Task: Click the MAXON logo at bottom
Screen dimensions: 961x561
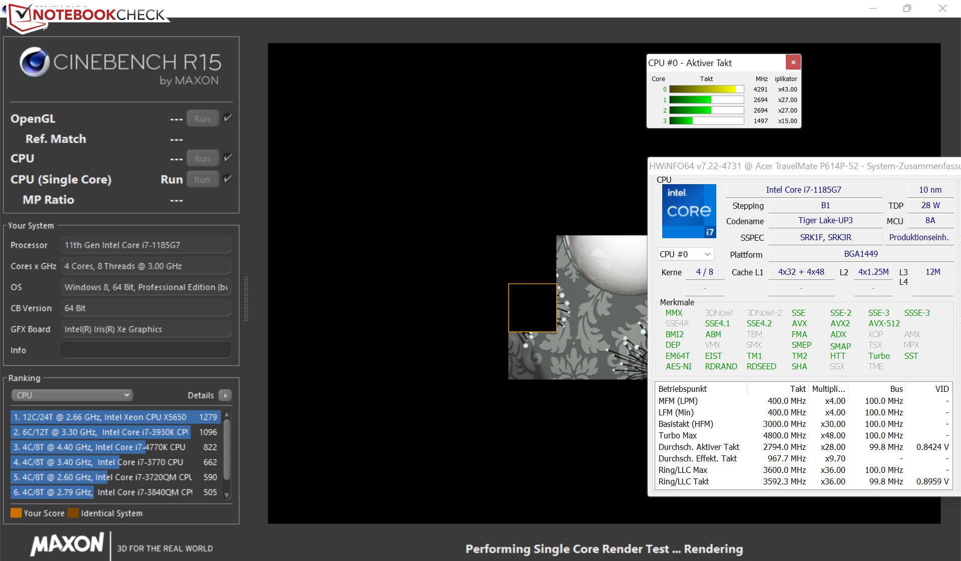Action: pos(67,544)
